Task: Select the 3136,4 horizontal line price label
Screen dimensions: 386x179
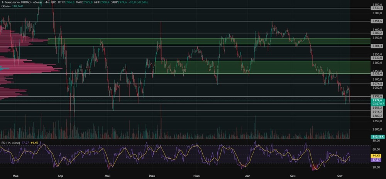Action: (x=377, y=73)
